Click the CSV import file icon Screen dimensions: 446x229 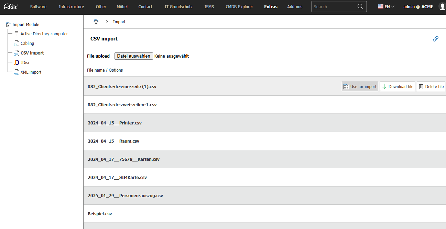(x=16, y=53)
